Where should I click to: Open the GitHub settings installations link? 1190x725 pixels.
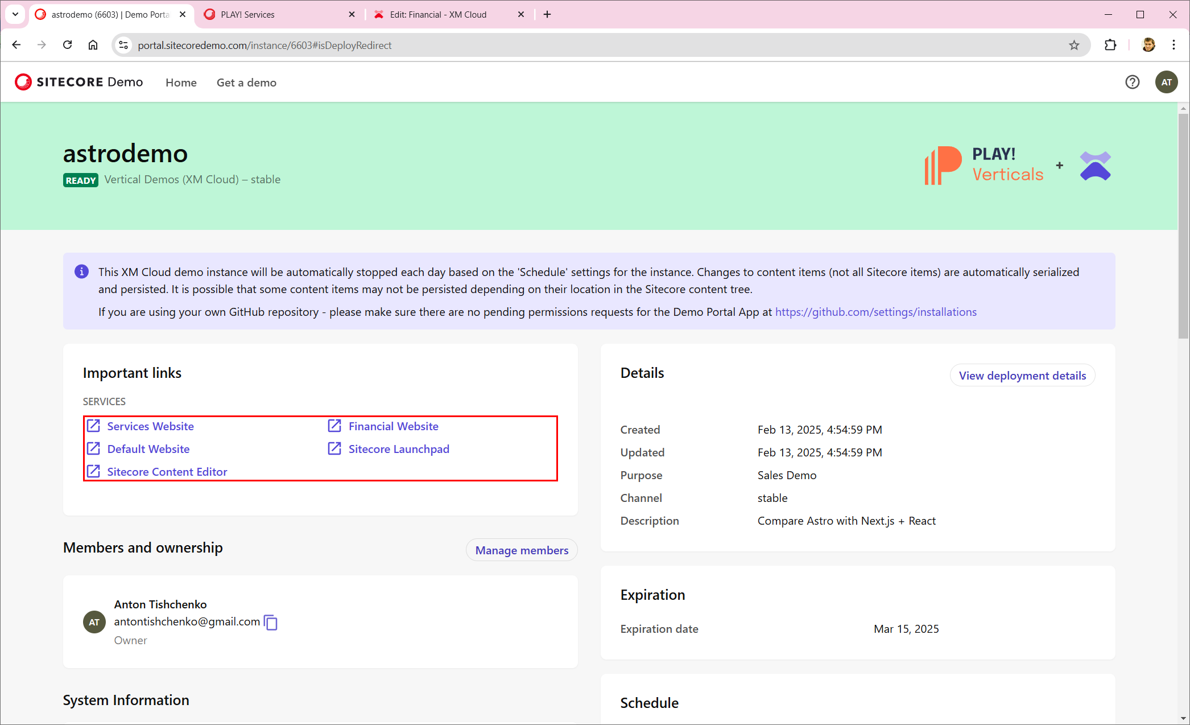(x=875, y=312)
